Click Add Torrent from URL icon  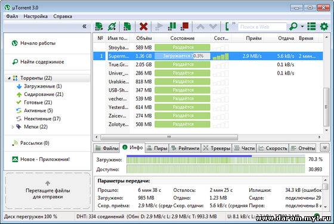112,26
